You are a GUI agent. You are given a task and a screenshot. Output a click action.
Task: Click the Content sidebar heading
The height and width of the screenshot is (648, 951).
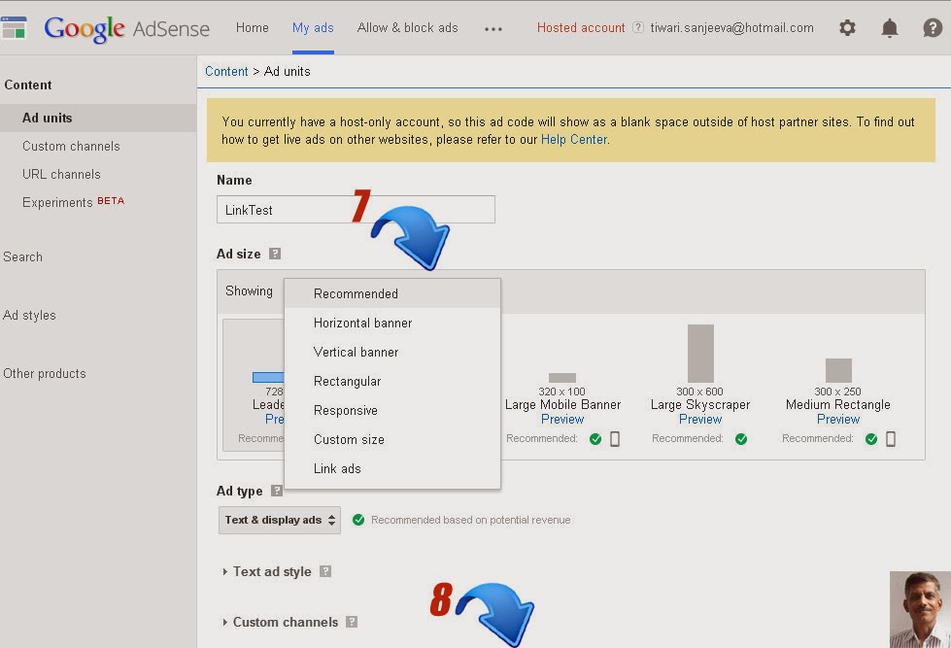pyautogui.click(x=28, y=85)
